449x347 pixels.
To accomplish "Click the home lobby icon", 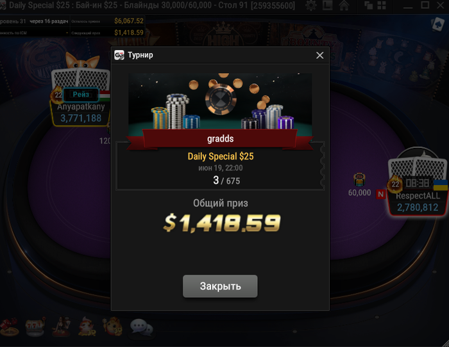I will (x=344, y=5).
